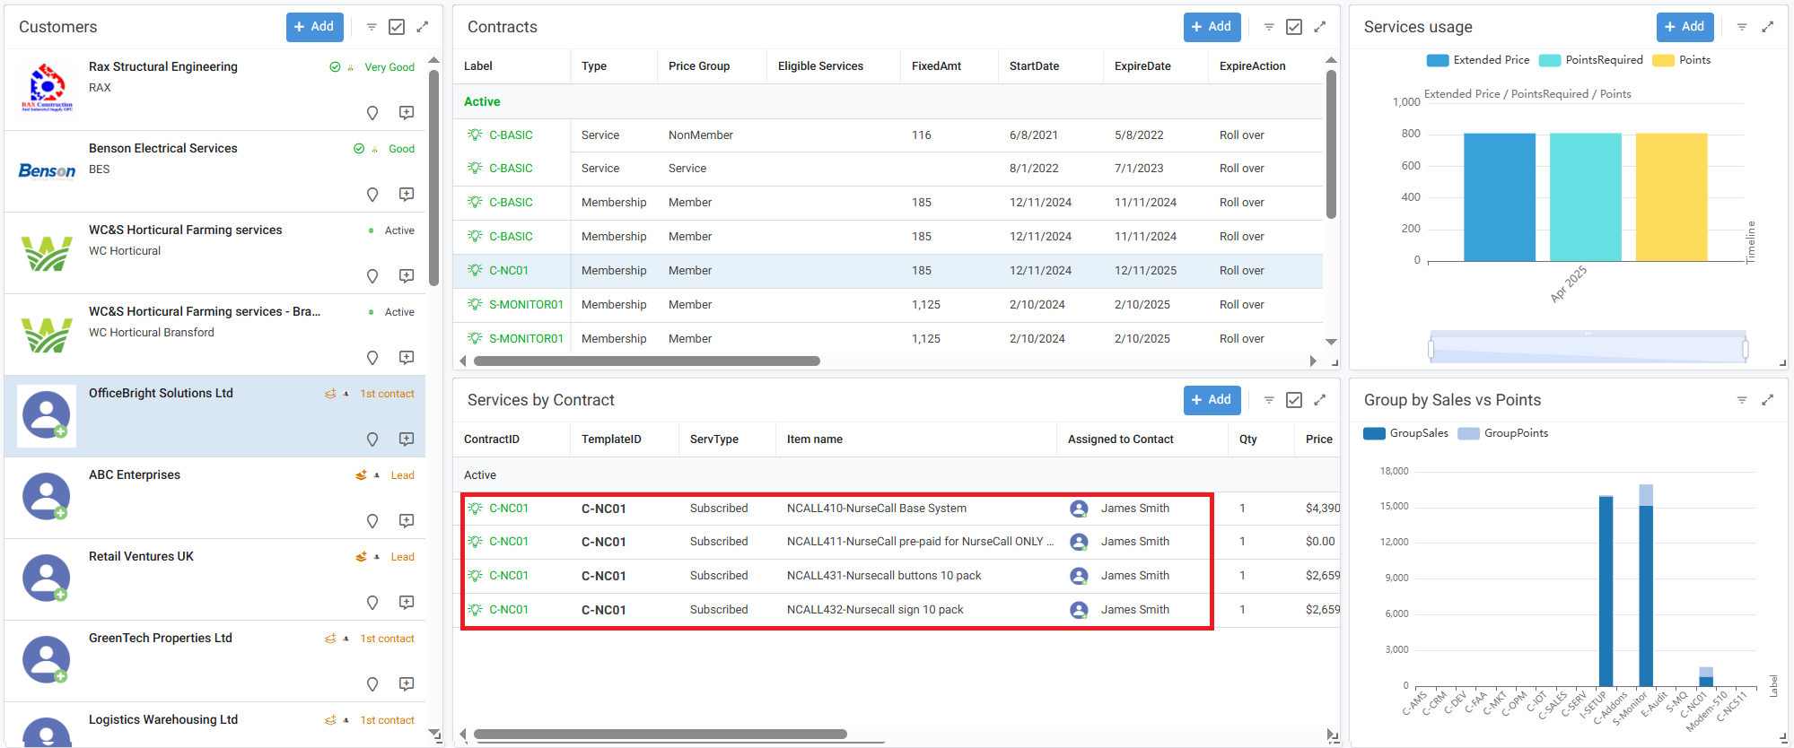Open the Services by Contract filter icon

pos(1269,400)
